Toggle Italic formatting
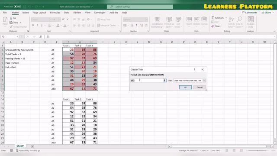The height and width of the screenshot is (156, 277). pyautogui.click(x=37, y=25)
